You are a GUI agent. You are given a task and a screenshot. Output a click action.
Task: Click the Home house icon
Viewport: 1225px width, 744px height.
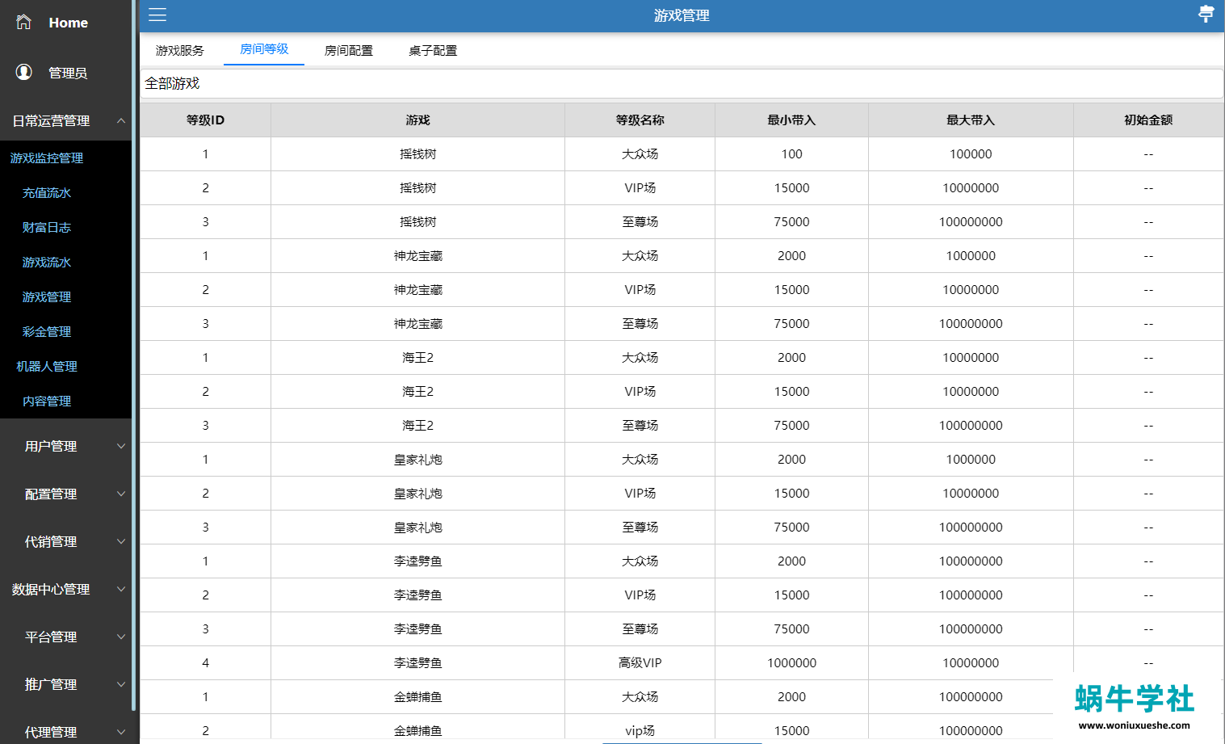point(23,23)
